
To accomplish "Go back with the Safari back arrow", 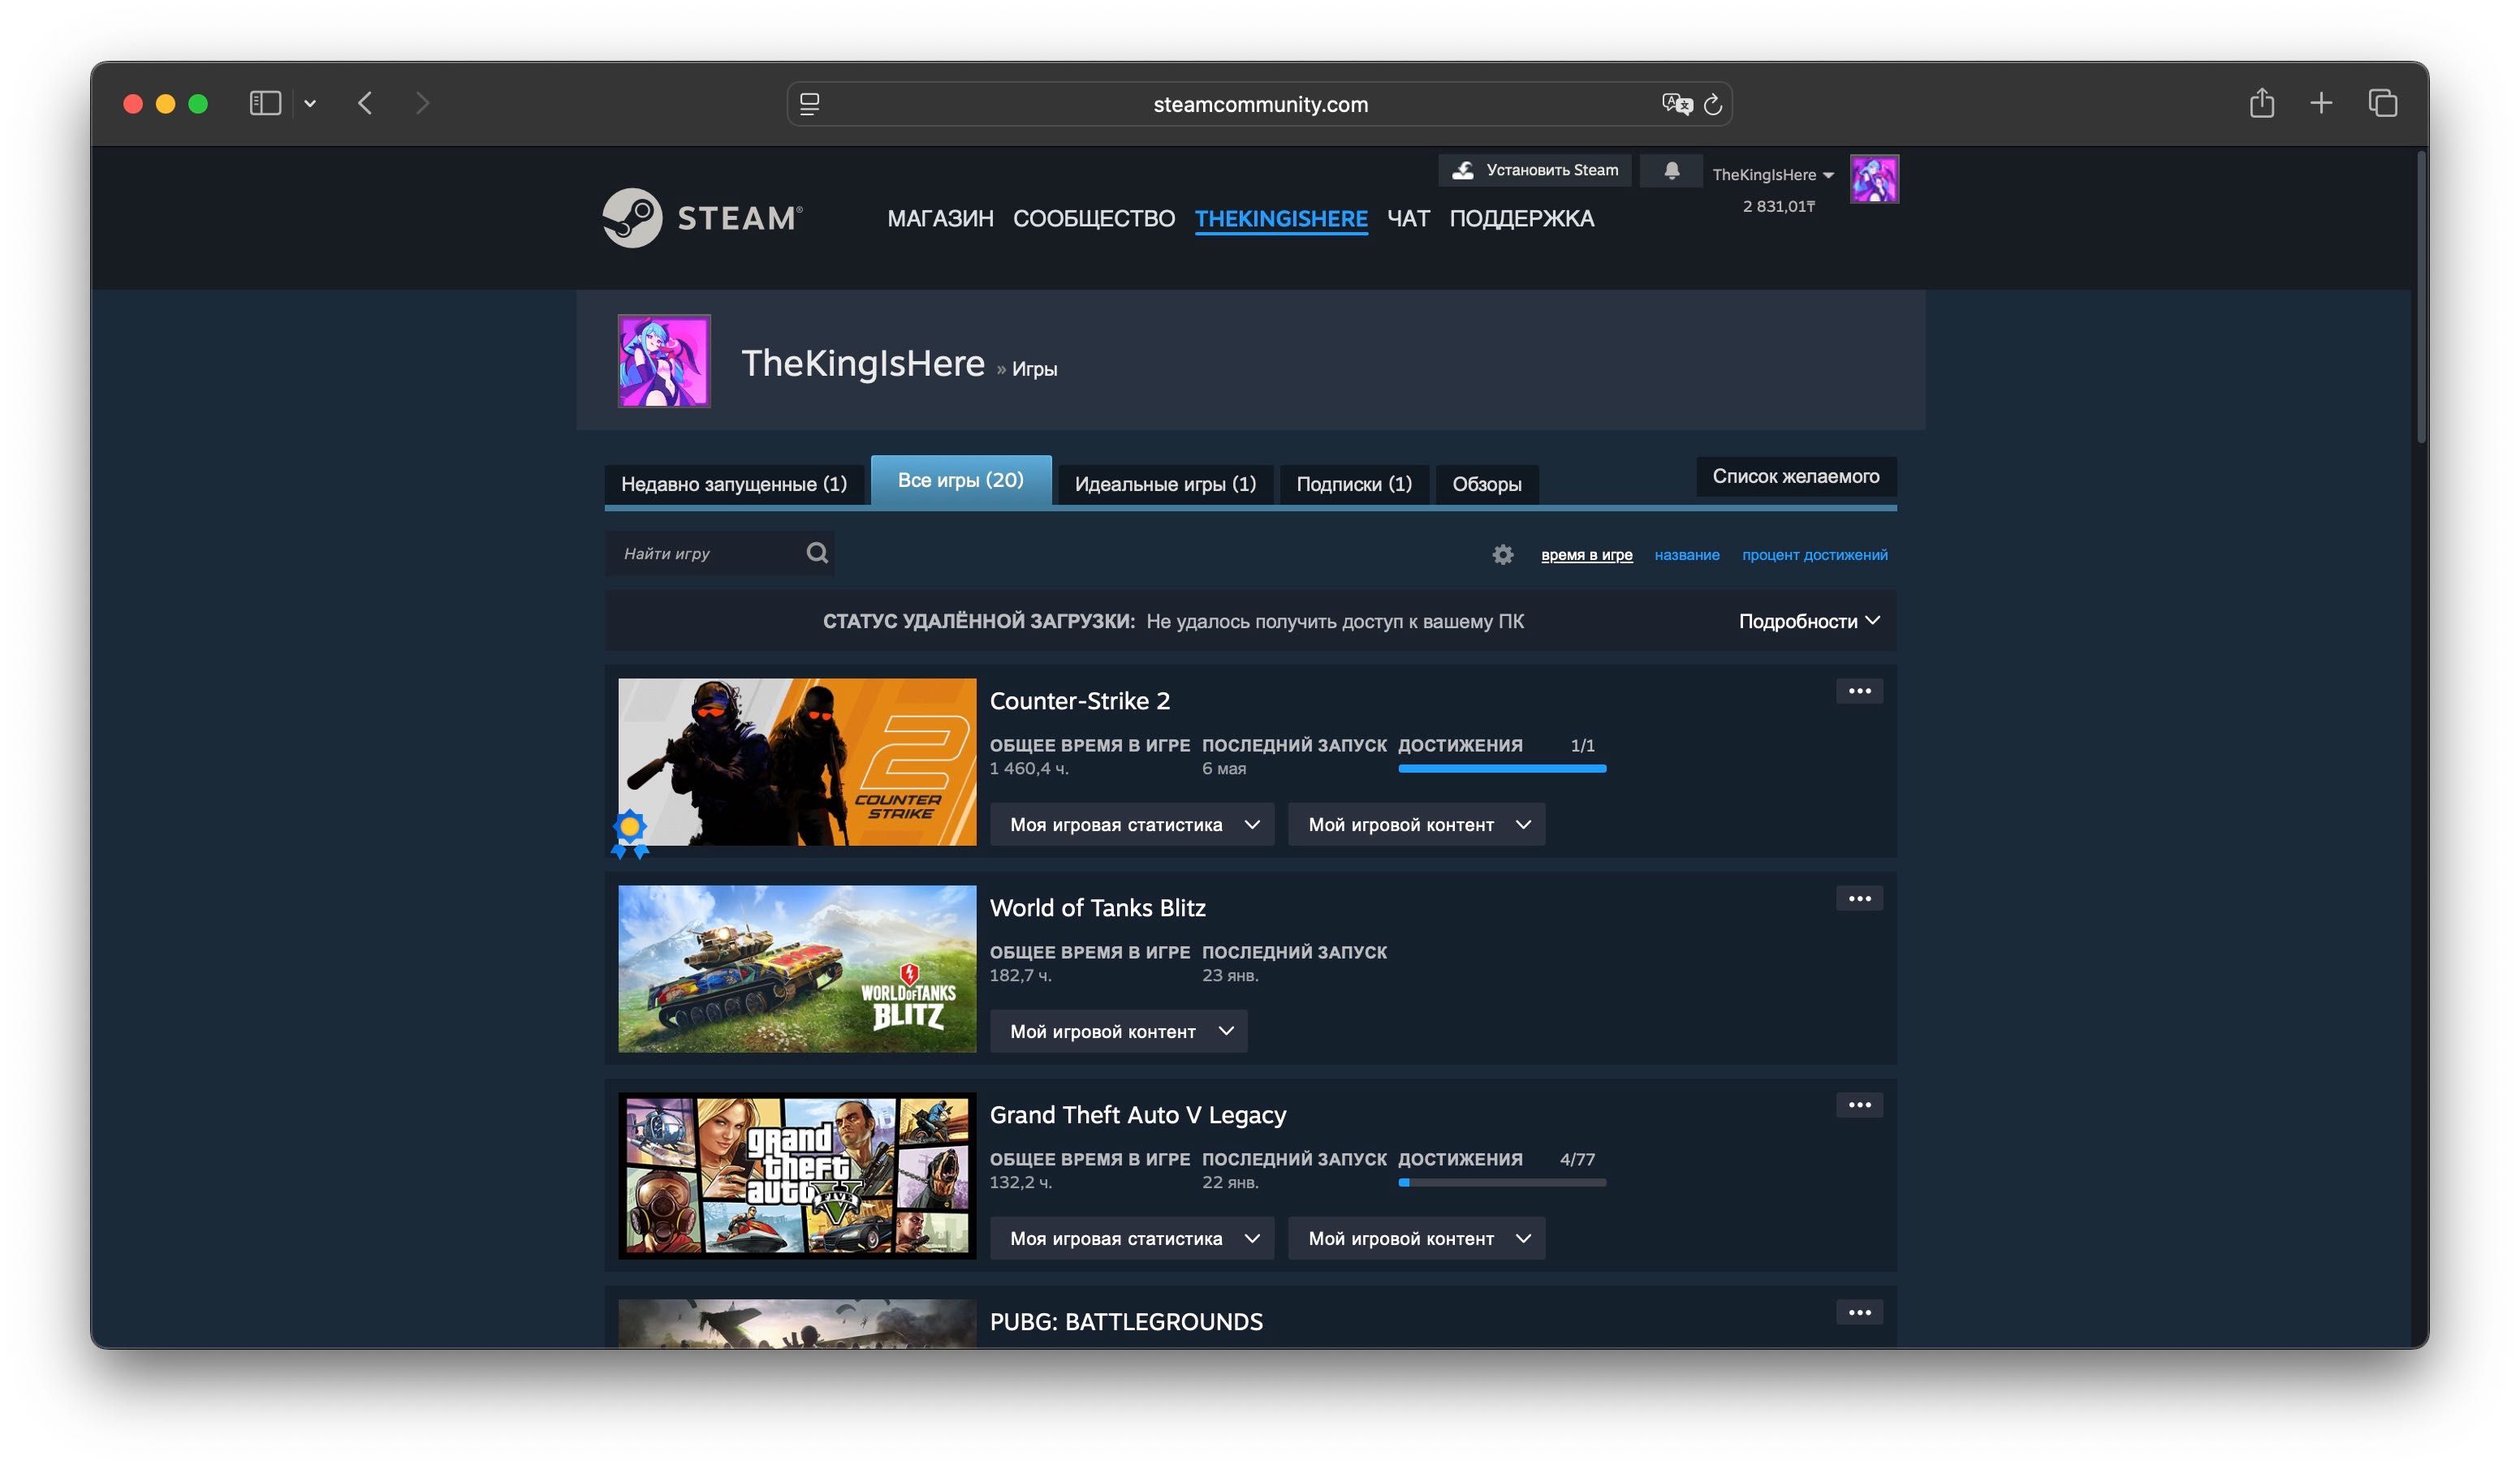I will tap(365, 103).
